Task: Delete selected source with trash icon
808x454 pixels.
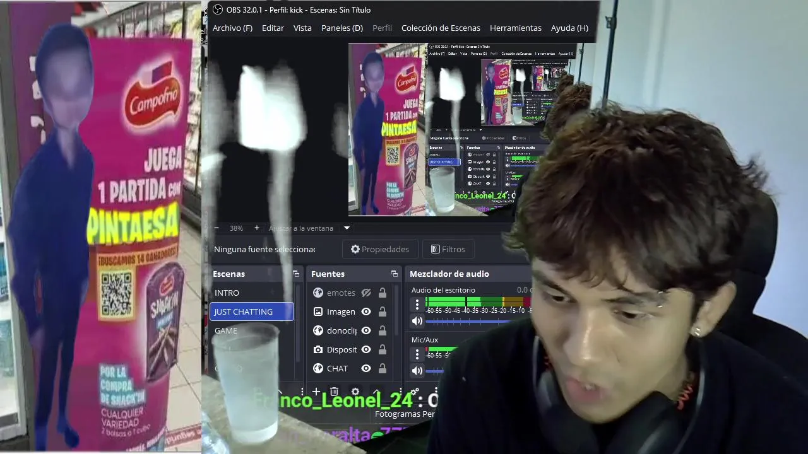Action: (334, 392)
